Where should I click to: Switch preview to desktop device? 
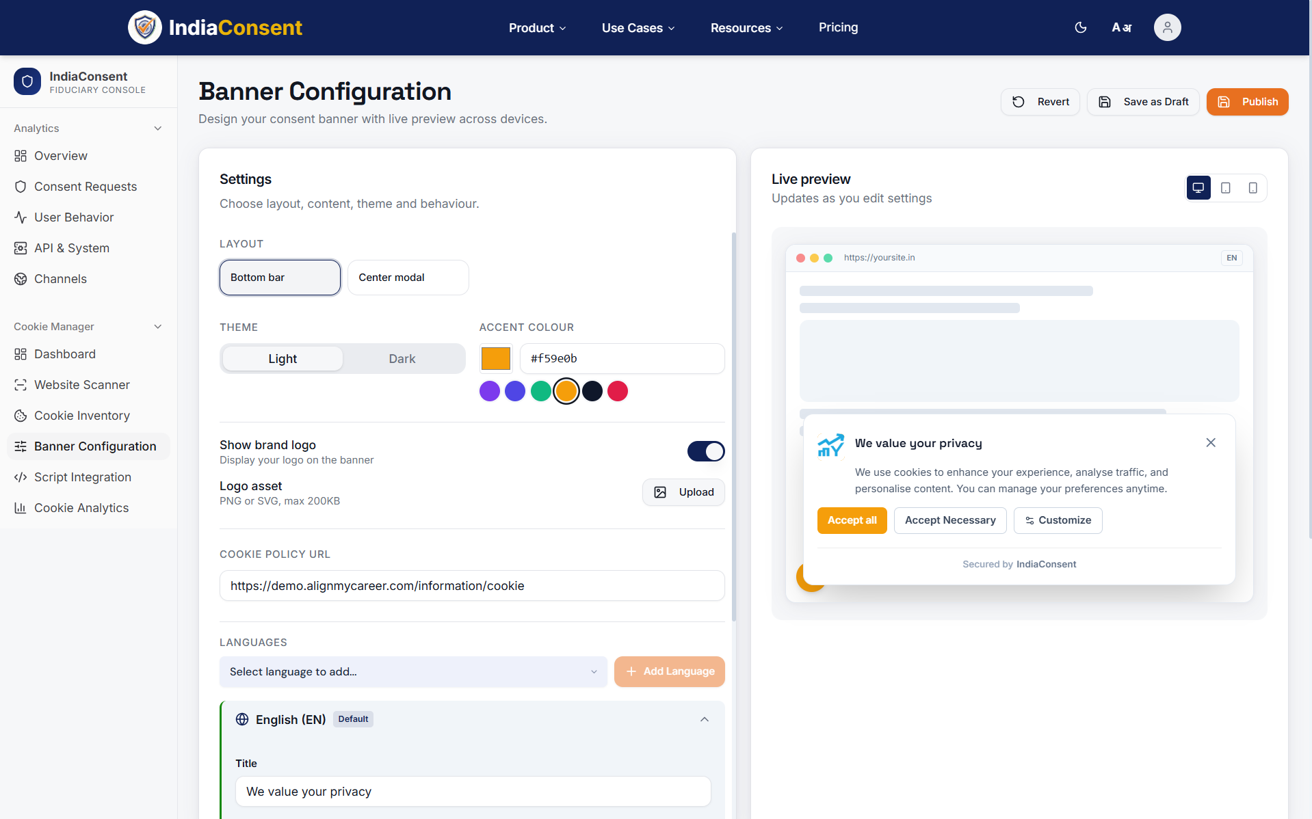pos(1198,188)
